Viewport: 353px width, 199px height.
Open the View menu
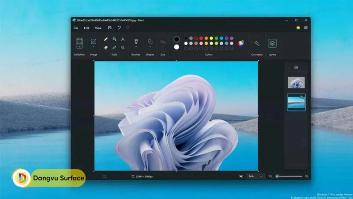(x=98, y=28)
